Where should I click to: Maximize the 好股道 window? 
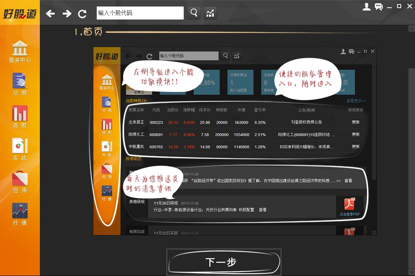(399, 6)
